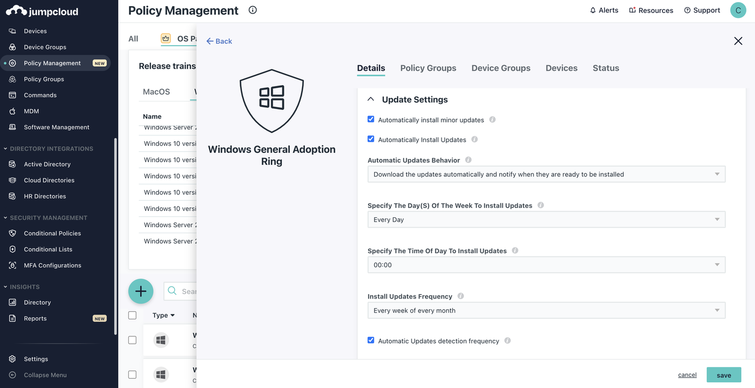Collapse the Update Settings section

pos(371,100)
